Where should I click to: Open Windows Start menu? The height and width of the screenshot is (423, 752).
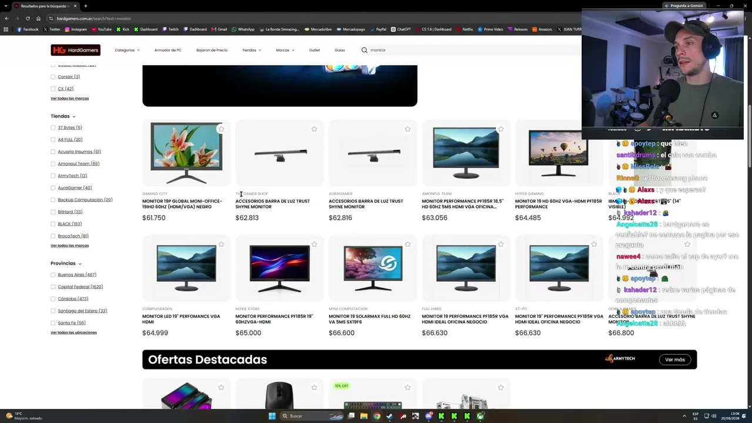pyautogui.click(x=272, y=416)
